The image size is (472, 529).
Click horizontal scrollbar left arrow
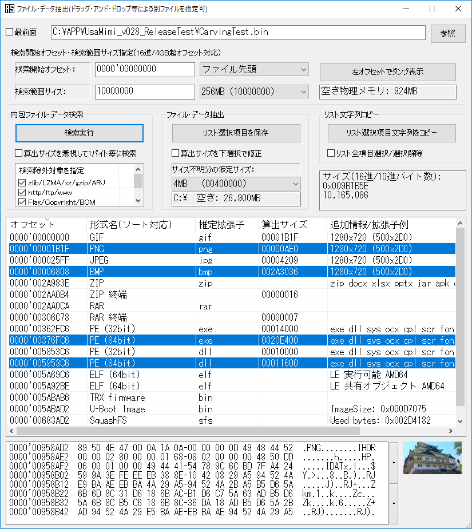(x=12, y=431)
